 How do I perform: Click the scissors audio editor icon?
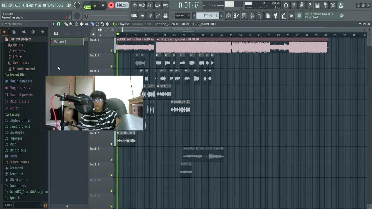pyautogui.click(x=294, y=5)
